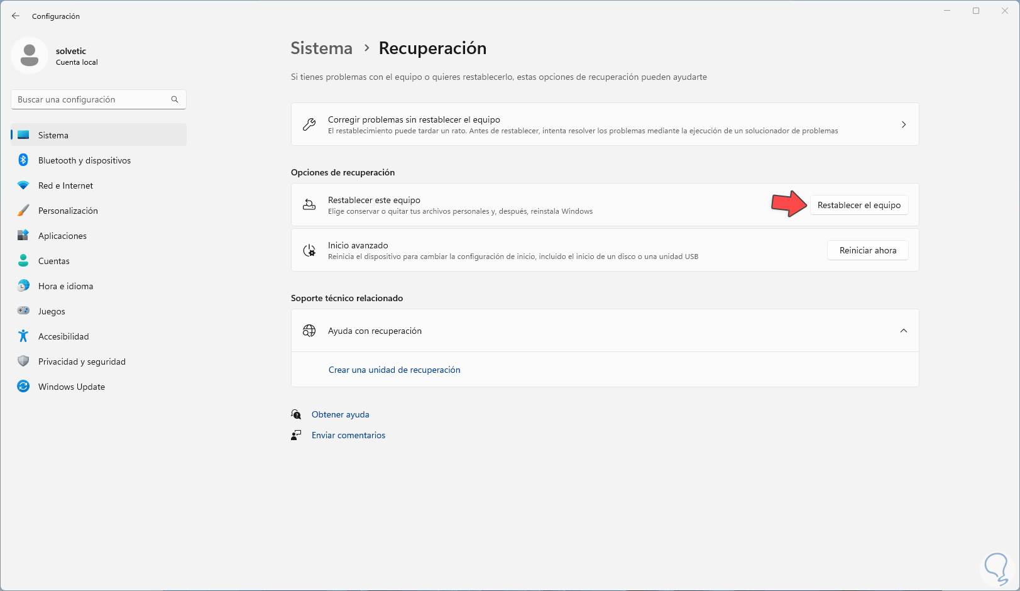Select Aplicaciones in the sidebar

click(x=62, y=236)
